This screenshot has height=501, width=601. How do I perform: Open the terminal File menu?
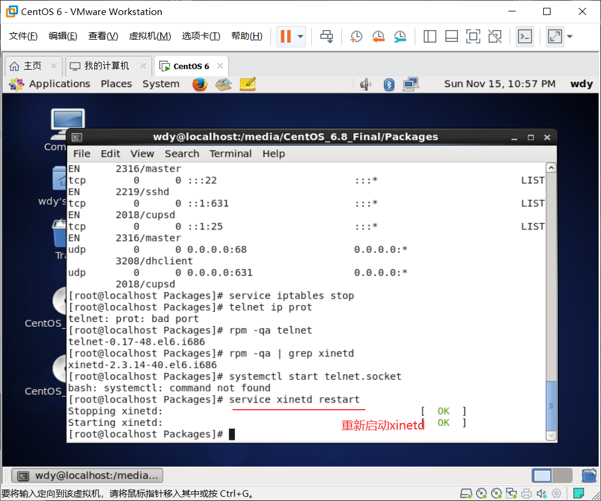(82, 154)
